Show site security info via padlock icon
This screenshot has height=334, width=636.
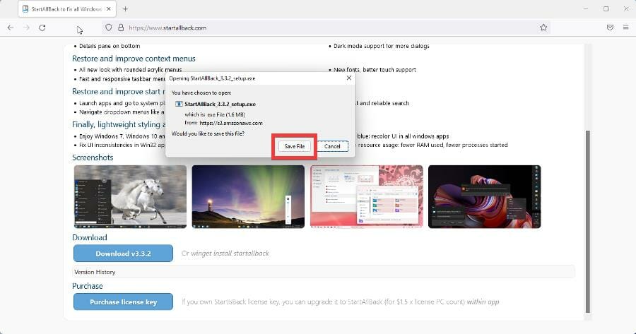click(x=120, y=28)
